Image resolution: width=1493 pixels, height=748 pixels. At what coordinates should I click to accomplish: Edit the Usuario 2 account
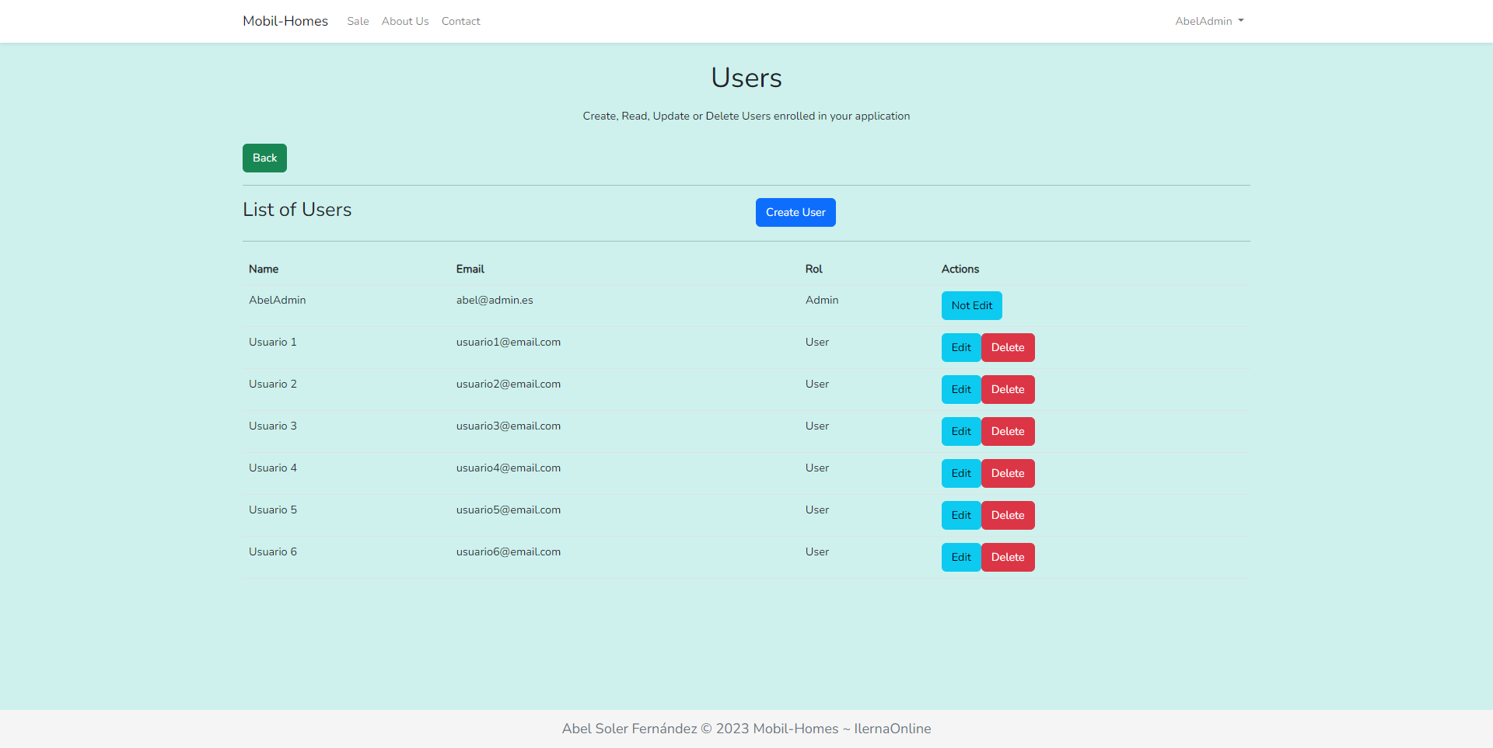click(961, 389)
